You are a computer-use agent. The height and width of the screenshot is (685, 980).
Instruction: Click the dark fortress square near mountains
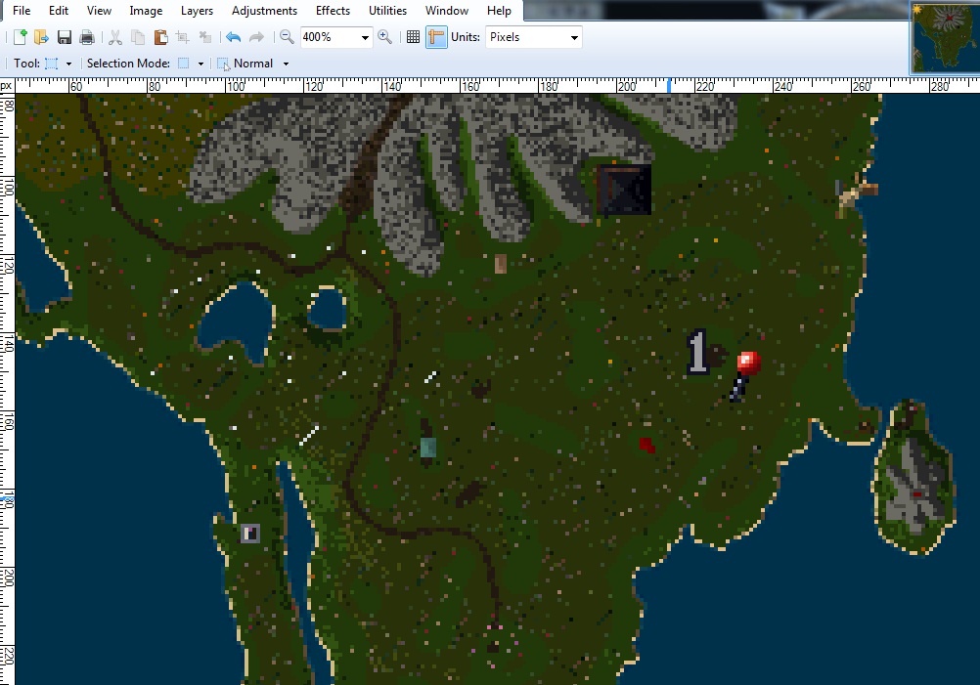[x=624, y=190]
